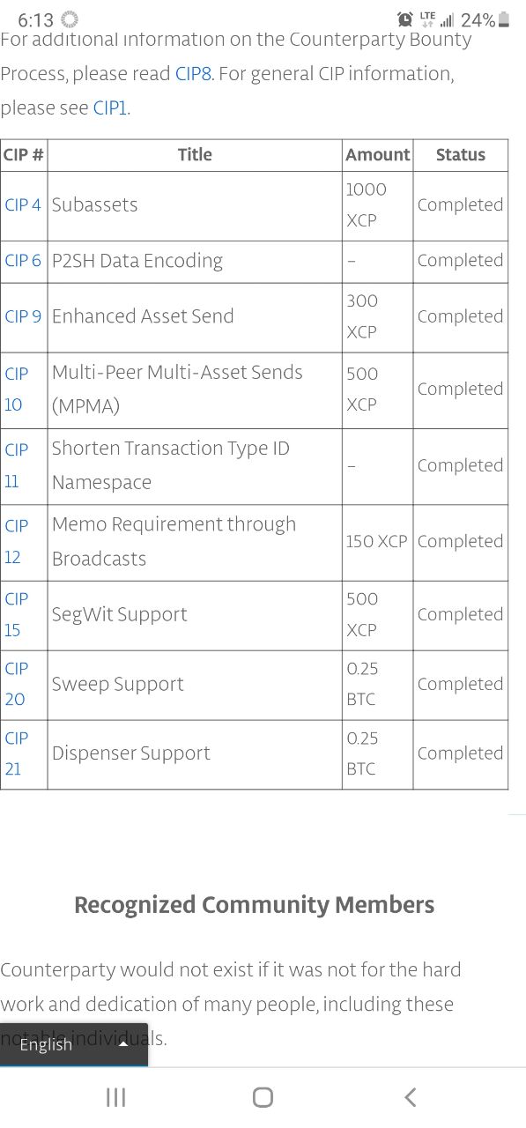The width and height of the screenshot is (526, 1128).
Task: Tap the Android recent apps icon
Action: click(x=115, y=1097)
